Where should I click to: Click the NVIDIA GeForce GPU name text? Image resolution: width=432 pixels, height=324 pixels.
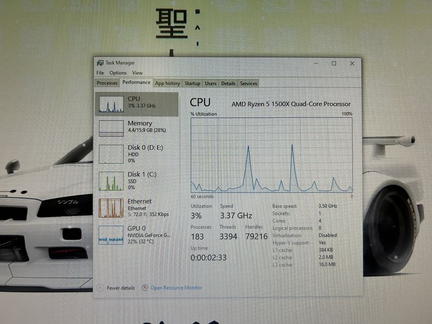(x=149, y=235)
